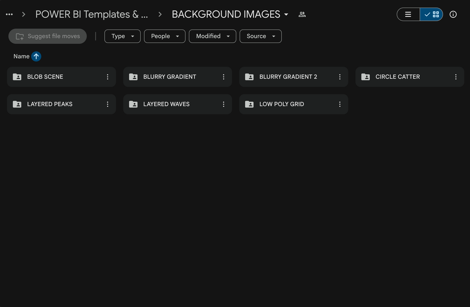Open more actions for LOW POLY GRID

pos(340,104)
